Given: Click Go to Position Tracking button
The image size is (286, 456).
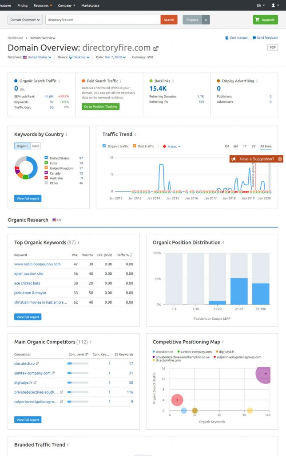Looking at the screenshot, I should coord(101,106).
